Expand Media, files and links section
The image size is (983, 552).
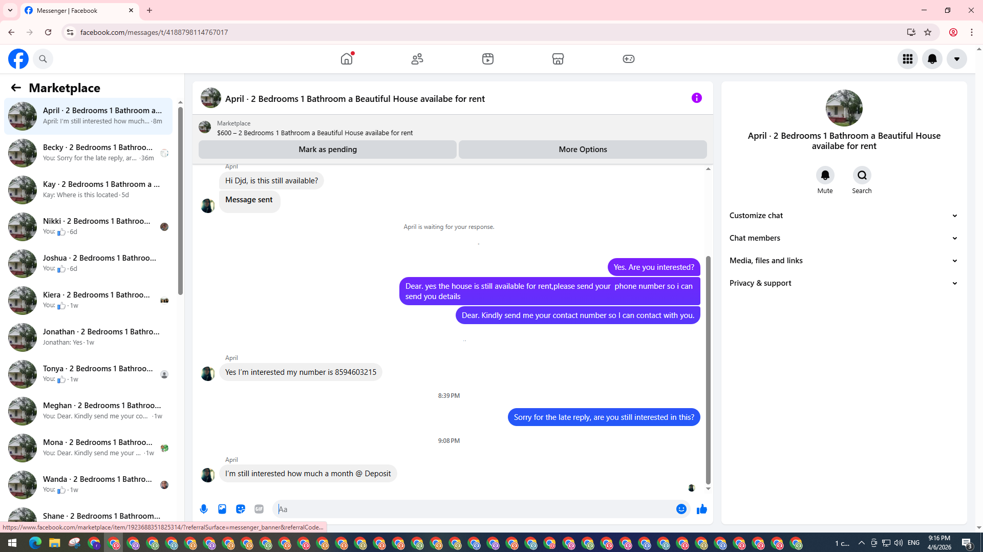(844, 261)
